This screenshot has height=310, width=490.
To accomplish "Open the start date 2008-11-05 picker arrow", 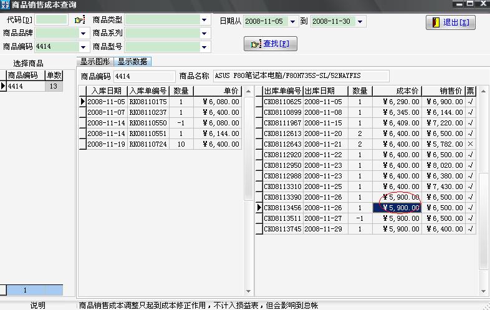I will click(x=293, y=22).
